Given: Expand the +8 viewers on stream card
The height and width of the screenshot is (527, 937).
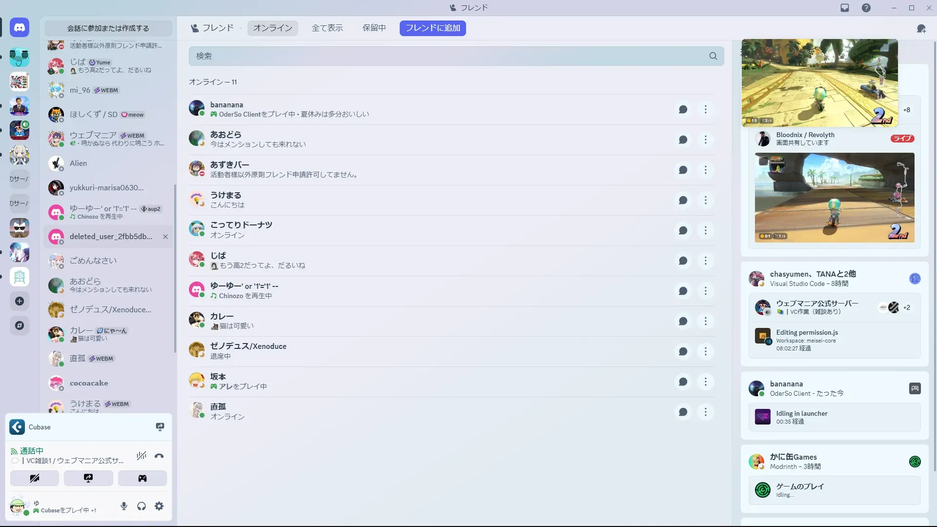Looking at the screenshot, I should (x=906, y=110).
